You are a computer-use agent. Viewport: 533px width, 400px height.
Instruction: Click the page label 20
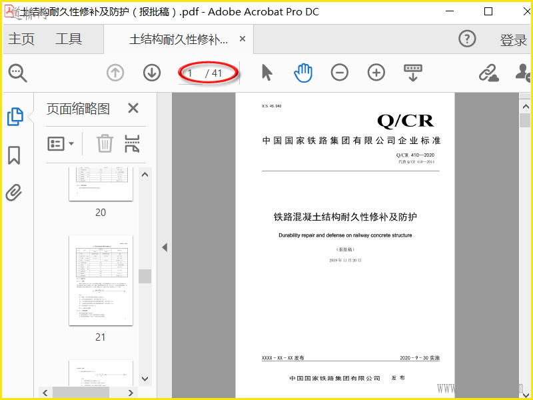tap(101, 212)
